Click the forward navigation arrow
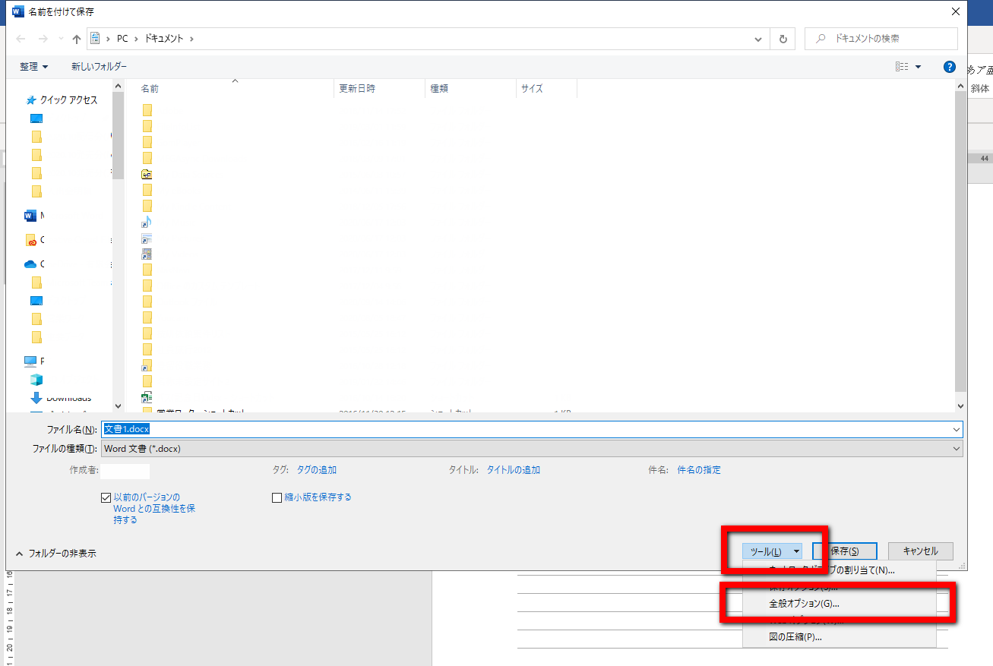 (x=43, y=39)
